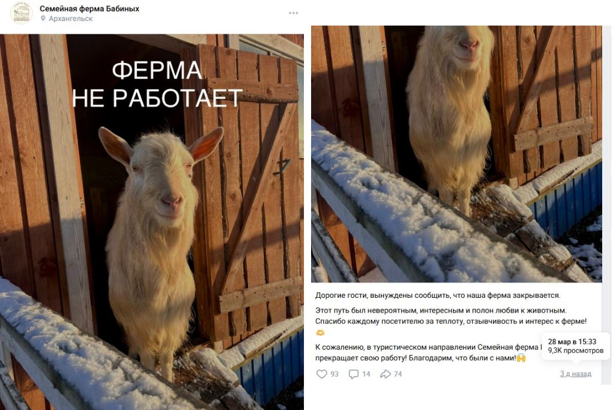Open comments via the speech bubble icon
615x410 pixels.
(x=354, y=374)
